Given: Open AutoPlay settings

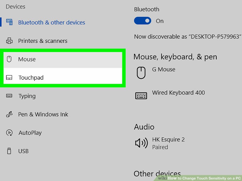Looking at the screenshot, I should coord(30,133).
